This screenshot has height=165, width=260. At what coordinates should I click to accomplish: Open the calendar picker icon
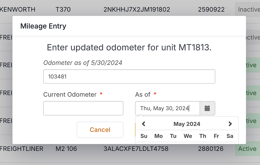(207, 108)
